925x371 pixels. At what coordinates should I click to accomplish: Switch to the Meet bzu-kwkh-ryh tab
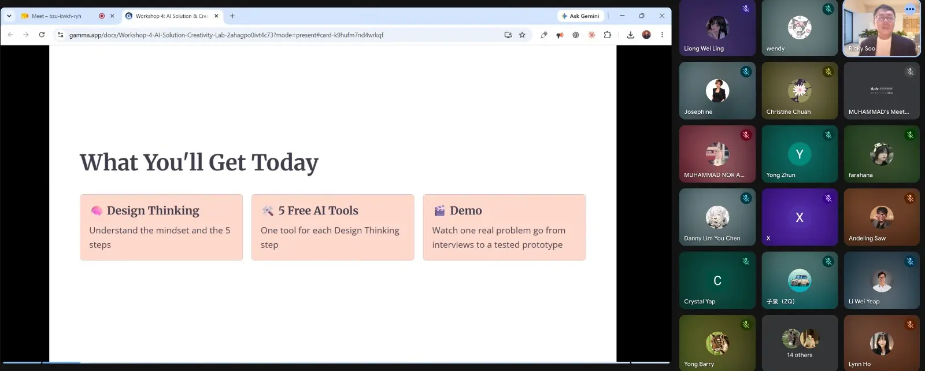tap(56, 16)
